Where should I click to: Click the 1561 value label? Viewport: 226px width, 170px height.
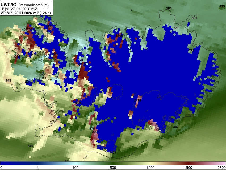coord(55,54)
